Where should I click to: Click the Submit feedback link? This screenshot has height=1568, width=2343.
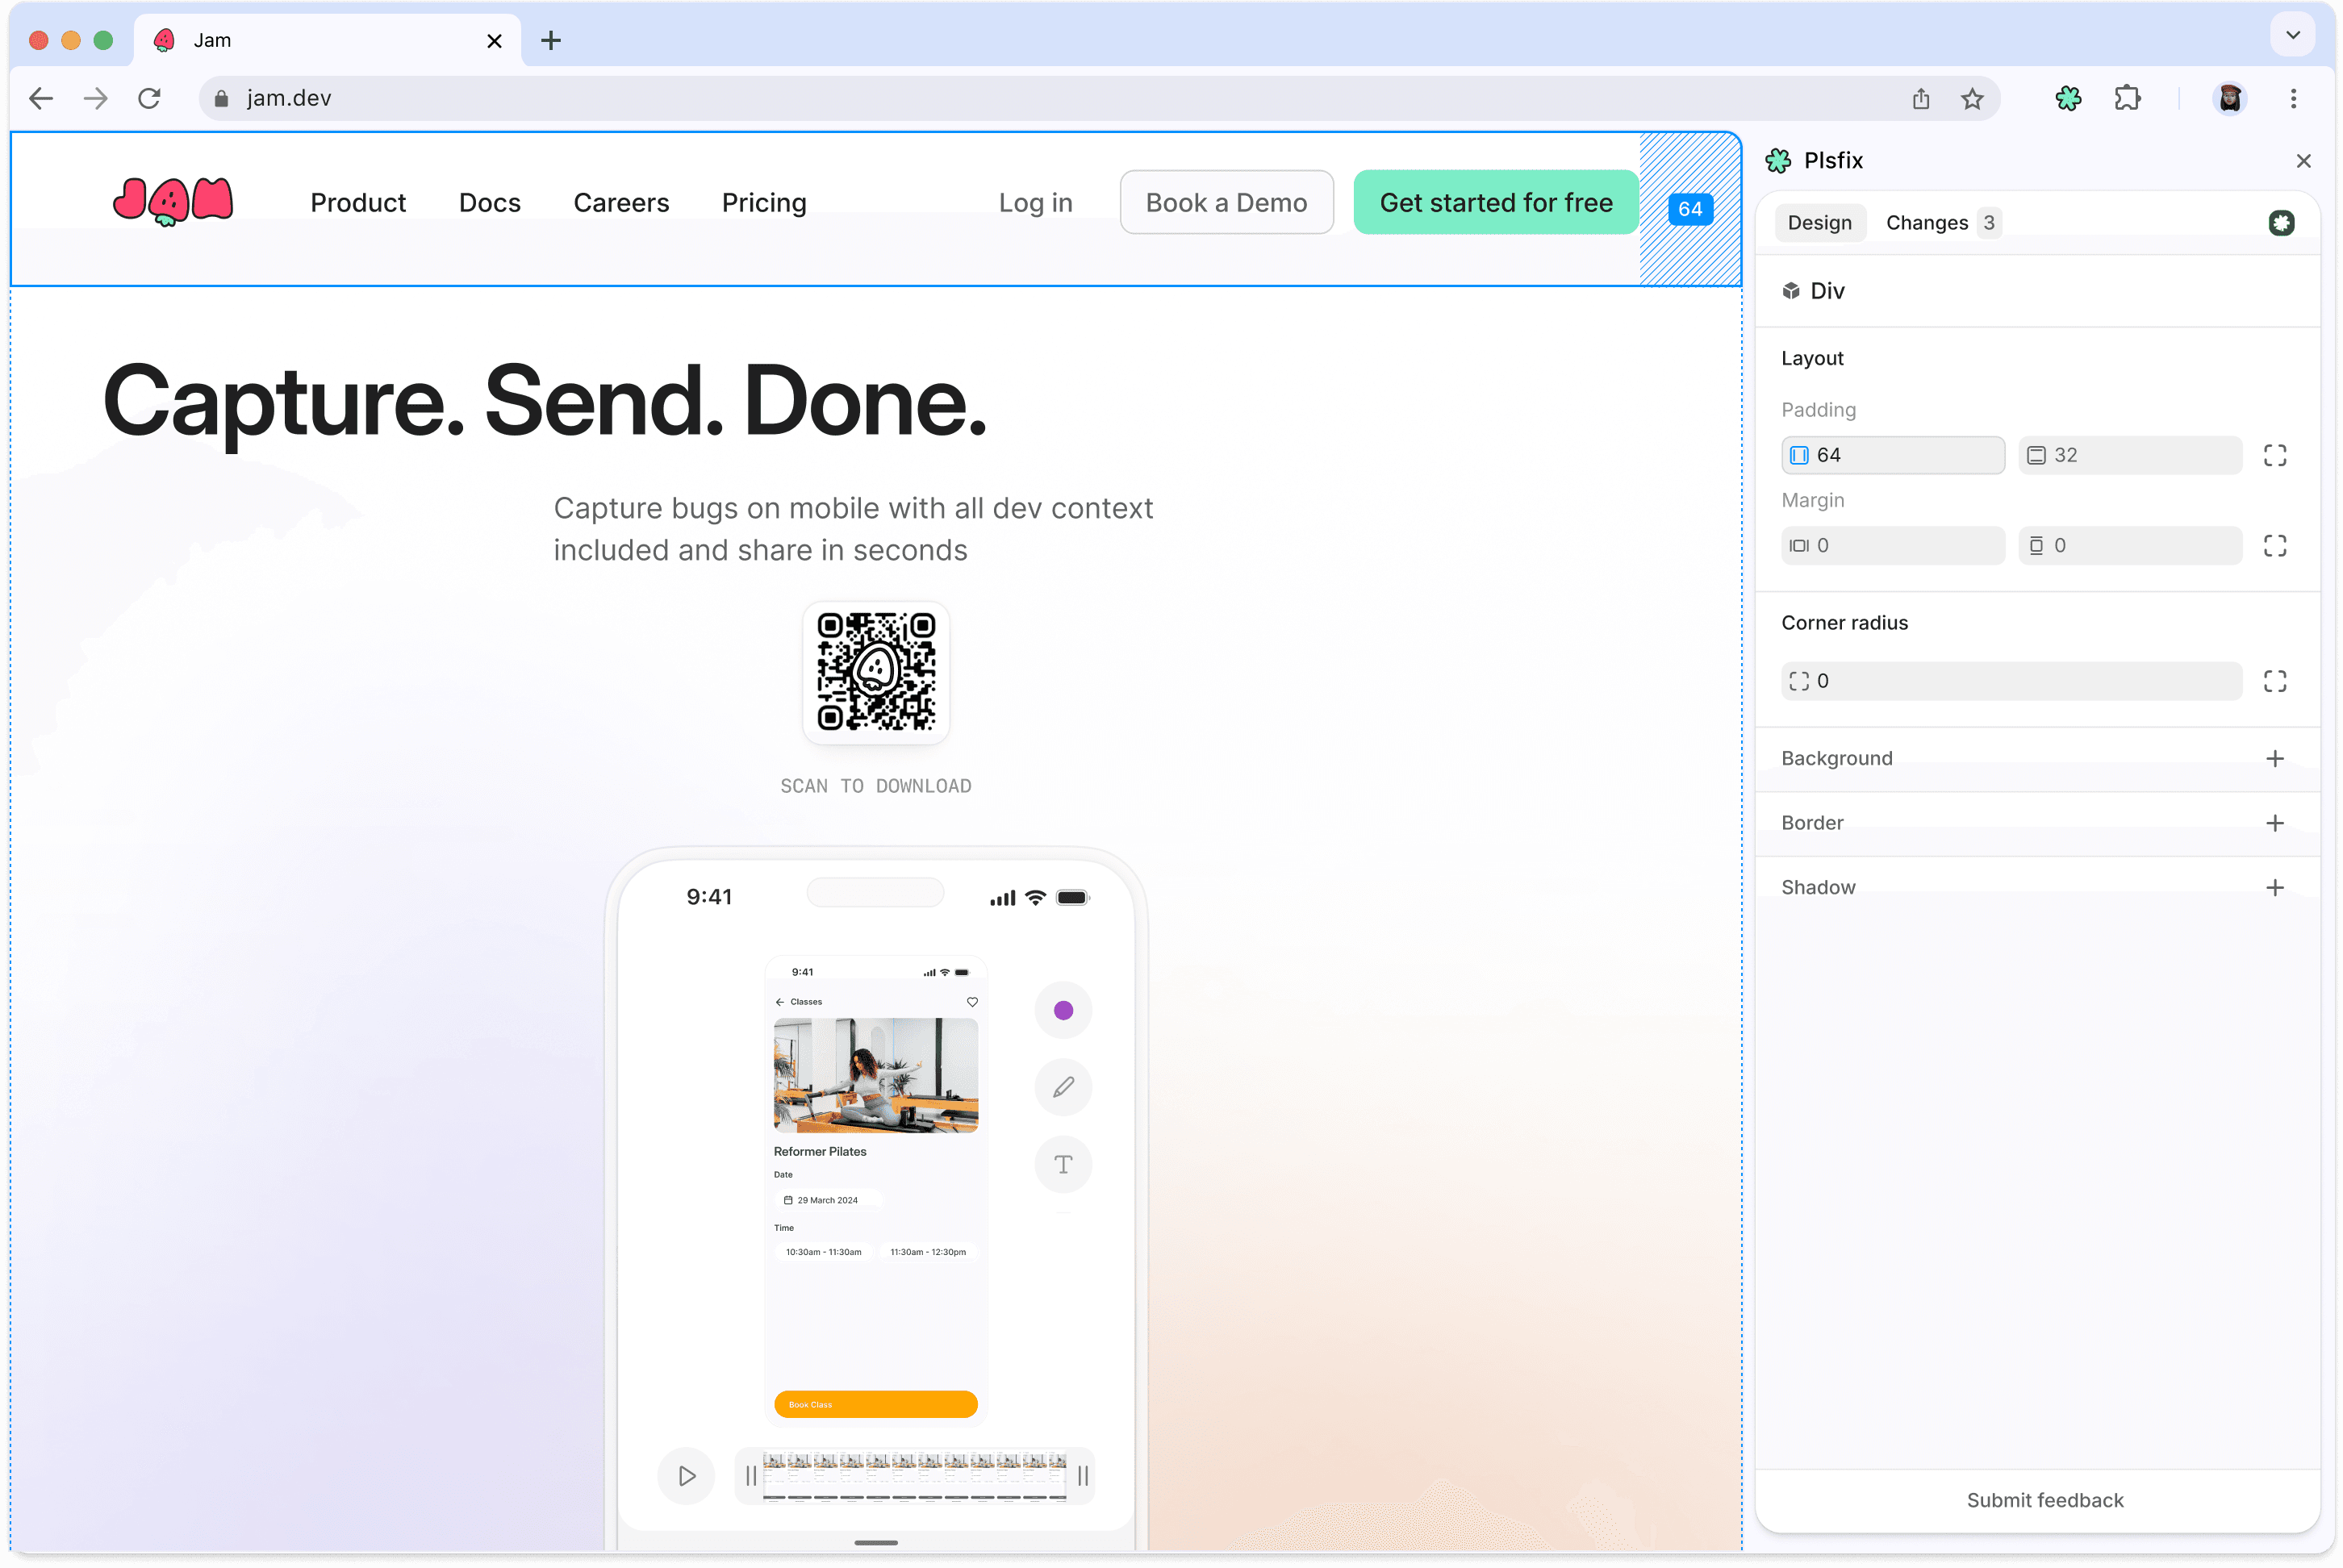(x=2045, y=1500)
